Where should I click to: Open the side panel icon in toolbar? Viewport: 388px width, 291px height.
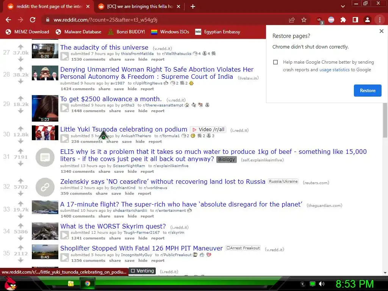(355, 20)
